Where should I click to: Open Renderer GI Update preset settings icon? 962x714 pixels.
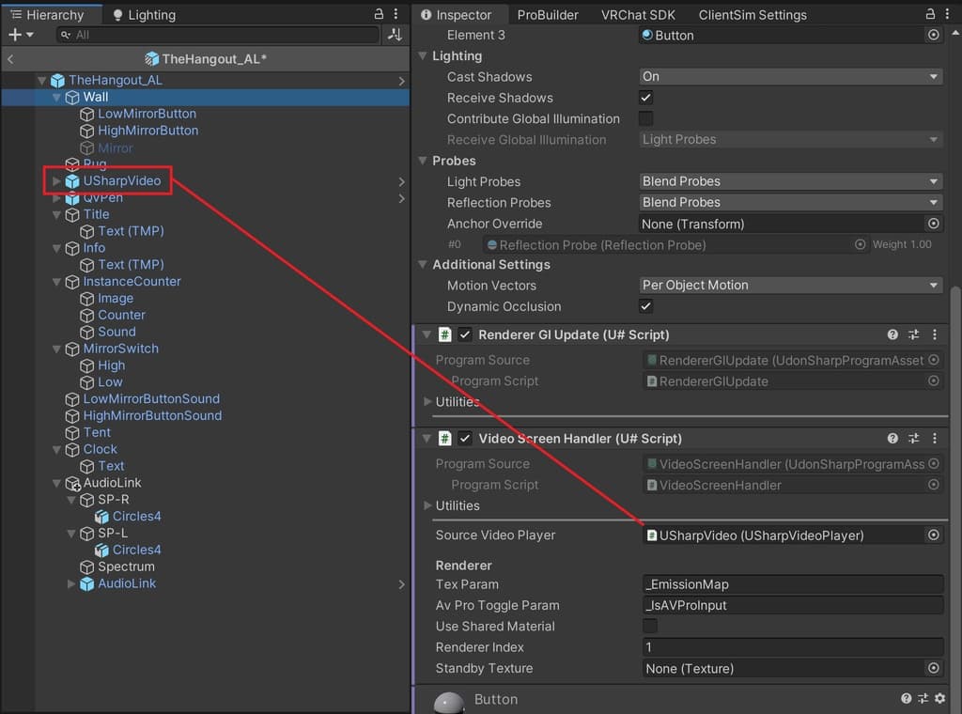(913, 335)
